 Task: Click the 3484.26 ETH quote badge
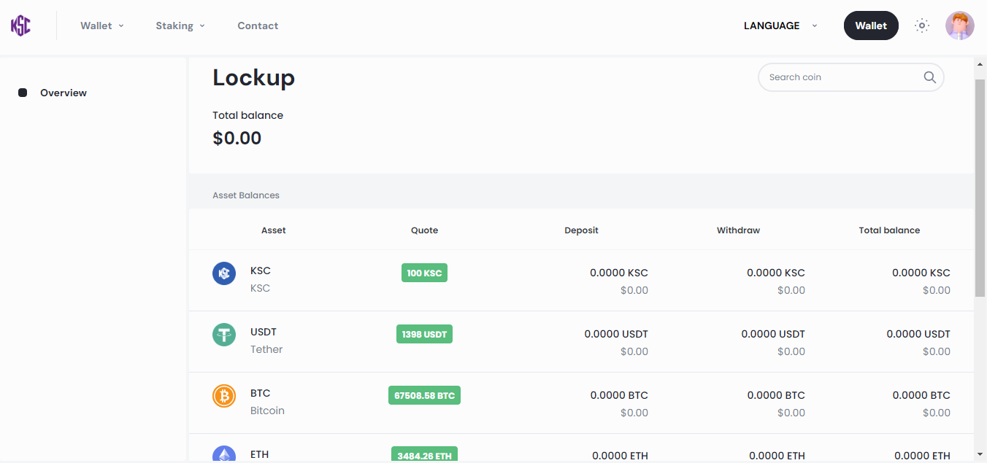coord(424,455)
